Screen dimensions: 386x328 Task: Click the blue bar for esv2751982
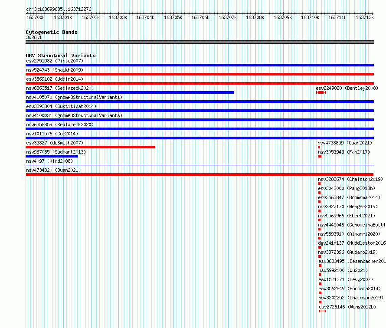point(200,65)
